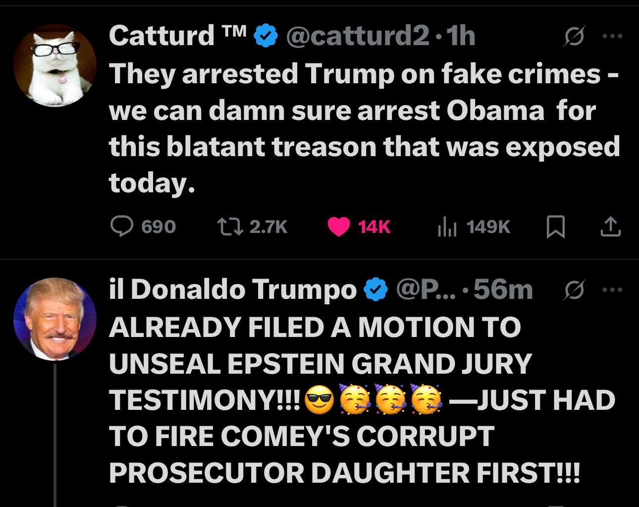Click verified badge beside il Donaldo Trumpo
This screenshot has height=507, width=639.
point(376,290)
